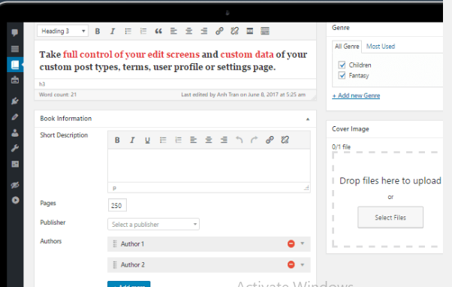Open the active Books sidebar menu icon
This screenshot has height=287, width=452.
[x=15, y=65]
